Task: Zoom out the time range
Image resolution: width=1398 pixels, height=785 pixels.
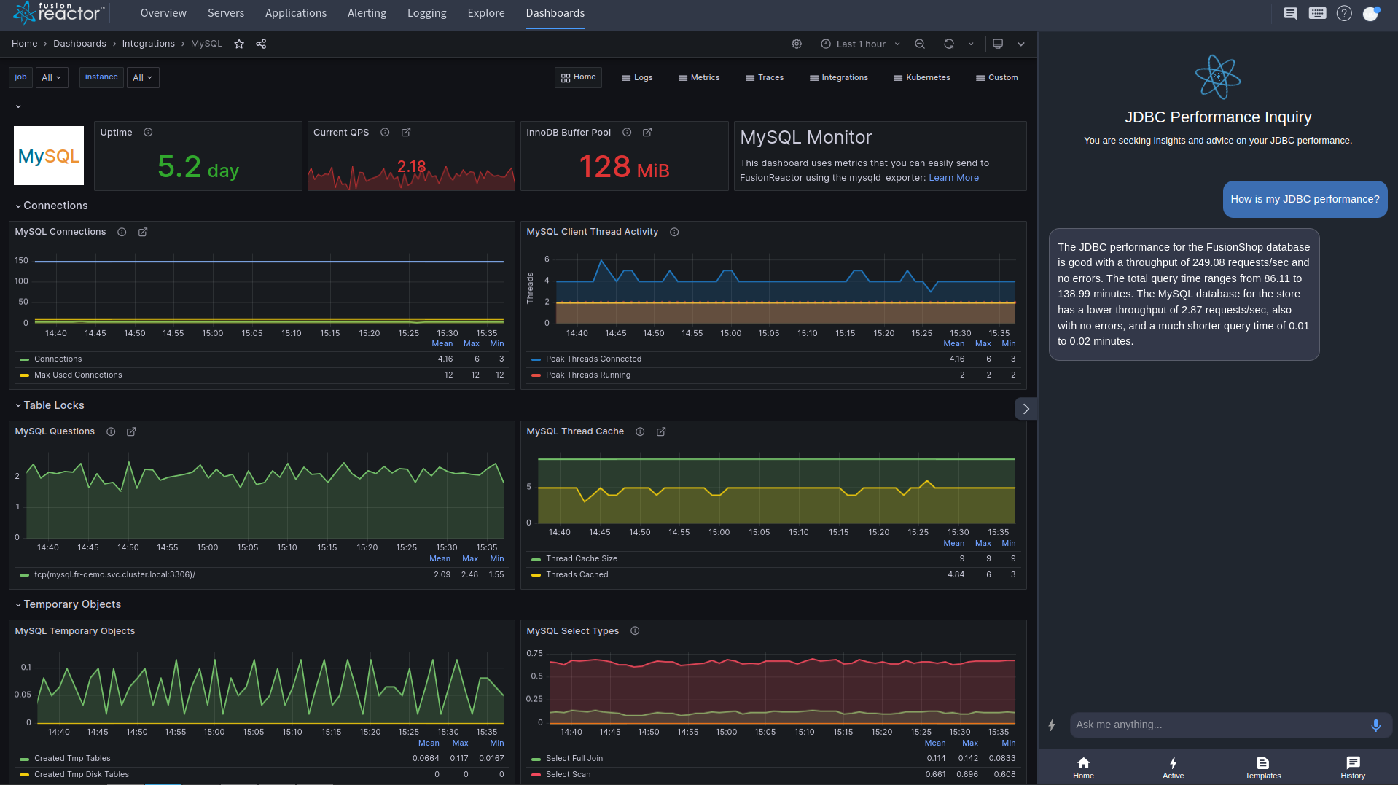Action: point(920,44)
